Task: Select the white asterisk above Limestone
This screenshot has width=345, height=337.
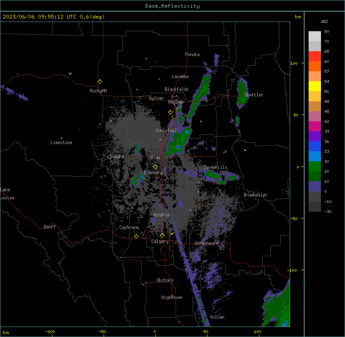Action: tap(61, 138)
